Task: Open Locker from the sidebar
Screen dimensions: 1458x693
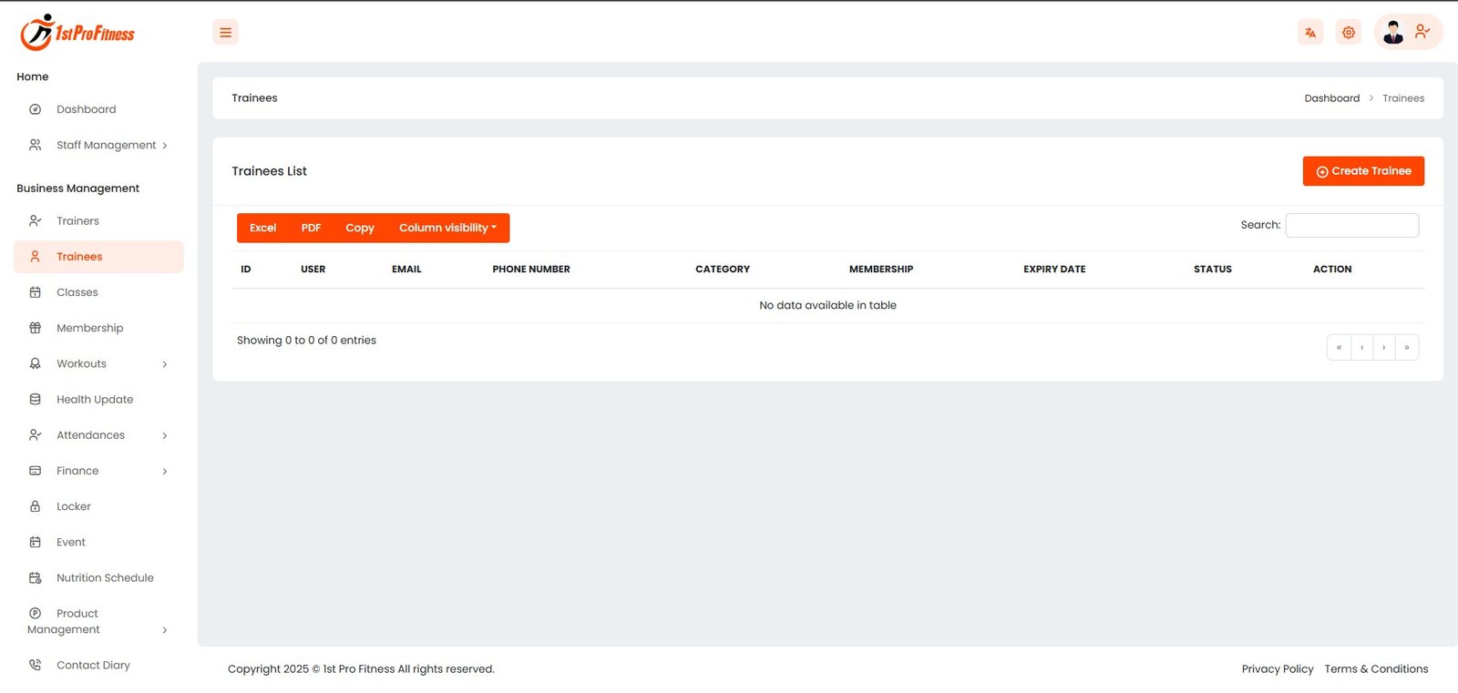Action: click(x=73, y=506)
